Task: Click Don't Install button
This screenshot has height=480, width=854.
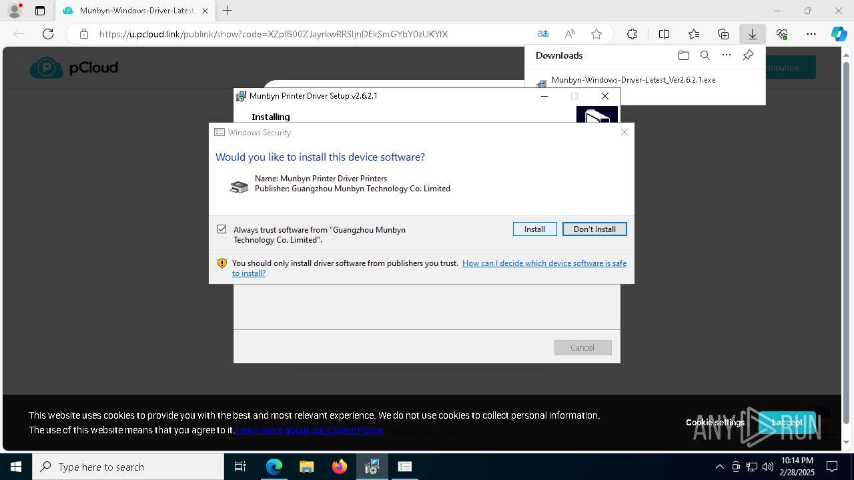Action: [x=594, y=229]
